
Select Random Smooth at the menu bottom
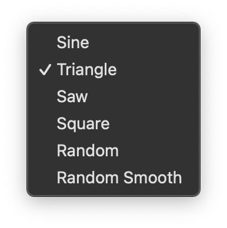point(113,177)
